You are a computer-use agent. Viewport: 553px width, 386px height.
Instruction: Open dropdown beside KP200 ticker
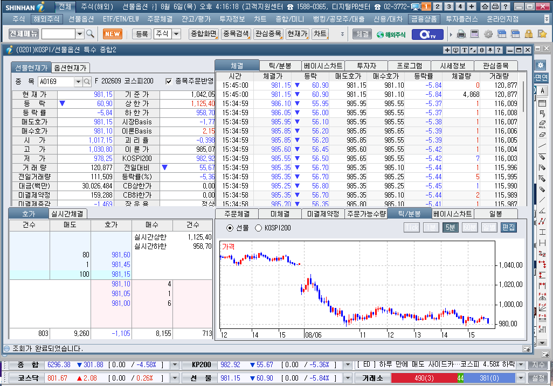coord(348,365)
